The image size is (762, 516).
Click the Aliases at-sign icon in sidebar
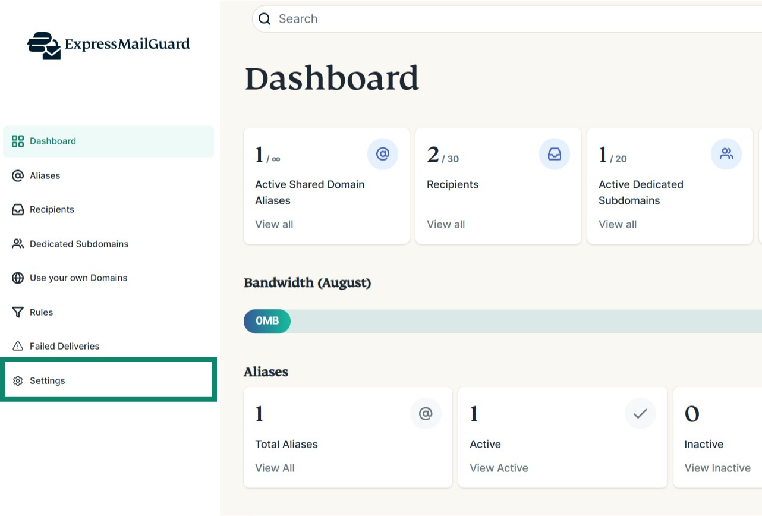pos(18,175)
